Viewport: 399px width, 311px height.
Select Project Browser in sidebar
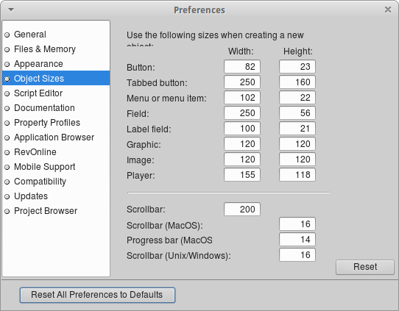click(x=56, y=211)
